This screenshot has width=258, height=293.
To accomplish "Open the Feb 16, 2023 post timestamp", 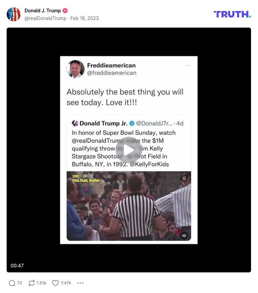I will [x=85, y=18].
